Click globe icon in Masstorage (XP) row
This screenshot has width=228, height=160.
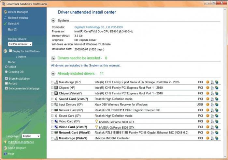click(217, 82)
